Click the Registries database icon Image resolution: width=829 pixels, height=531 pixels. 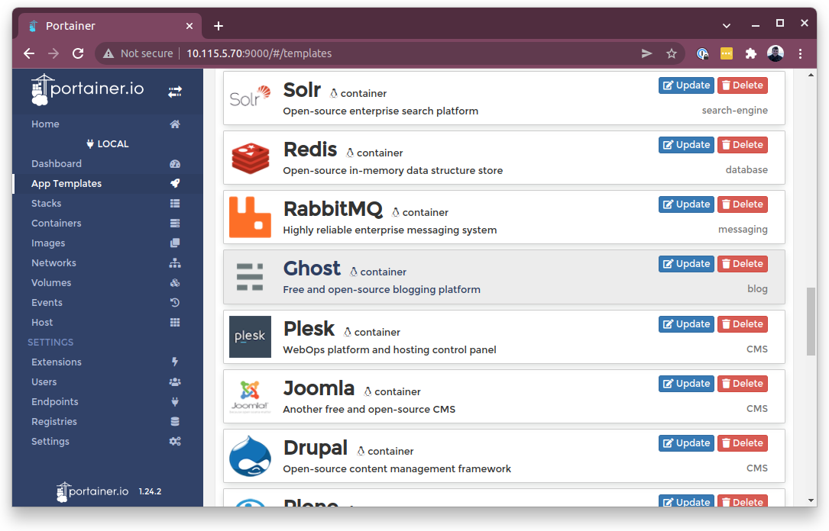pos(175,422)
